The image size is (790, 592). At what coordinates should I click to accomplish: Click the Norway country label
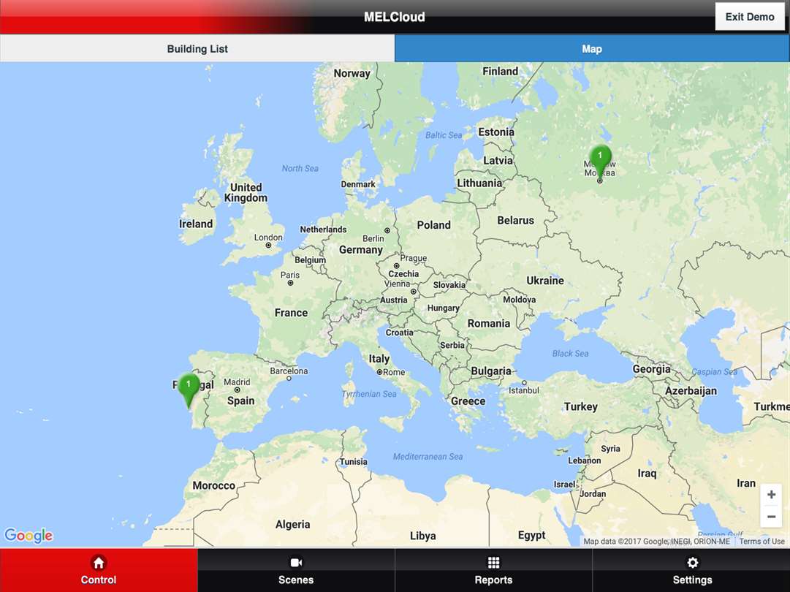coord(352,74)
